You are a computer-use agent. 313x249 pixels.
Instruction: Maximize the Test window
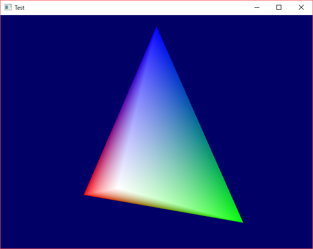(279, 7)
